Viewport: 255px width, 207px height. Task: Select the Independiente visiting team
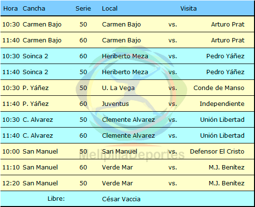[222, 104]
